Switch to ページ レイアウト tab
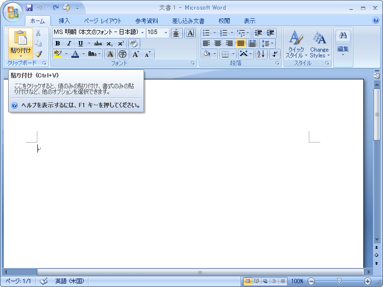Screen dimensions: 383x287 (x=103, y=21)
